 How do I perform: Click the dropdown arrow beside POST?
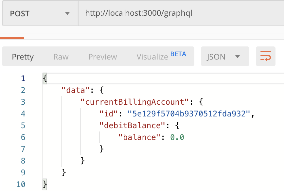pos(67,13)
